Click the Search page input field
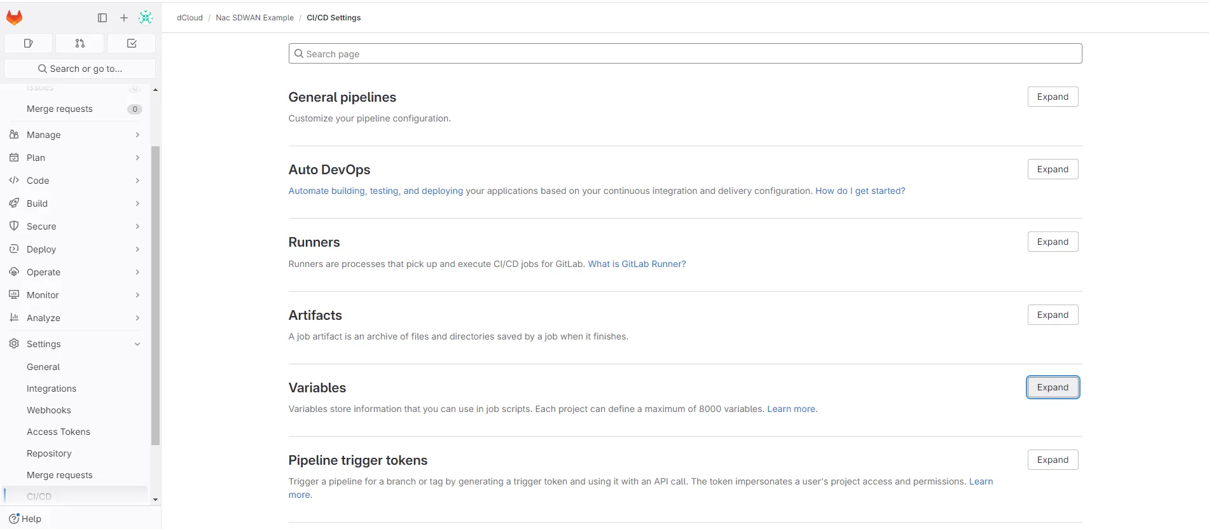This screenshot has width=1209, height=529. [x=685, y=54]
